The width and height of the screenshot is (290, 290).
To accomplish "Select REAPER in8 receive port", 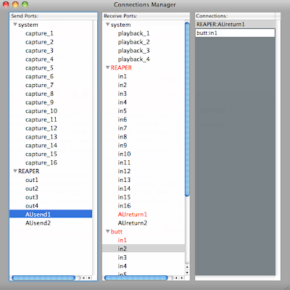I will [122, 137].
